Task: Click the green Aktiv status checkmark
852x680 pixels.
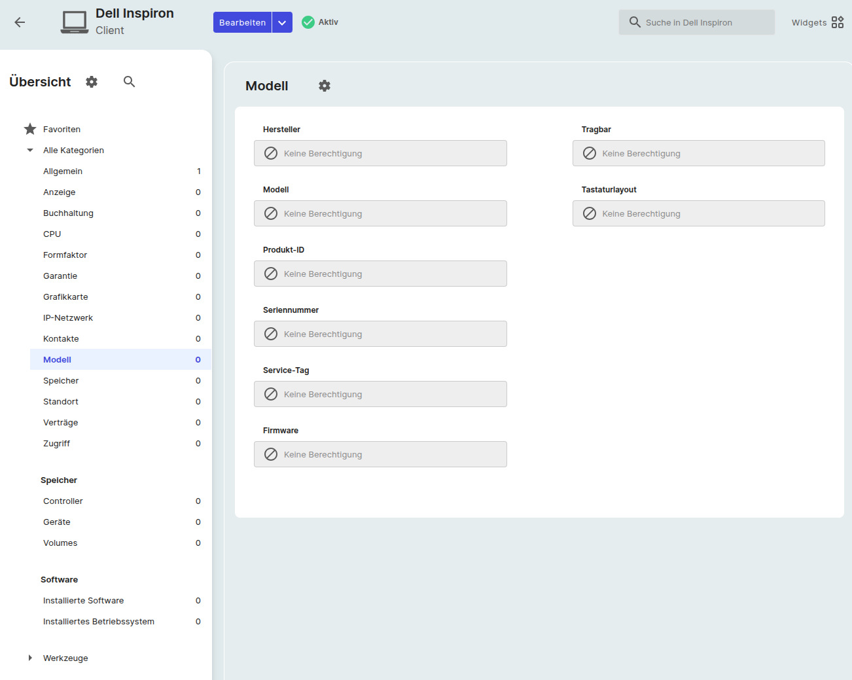Action: click(308, 22)
